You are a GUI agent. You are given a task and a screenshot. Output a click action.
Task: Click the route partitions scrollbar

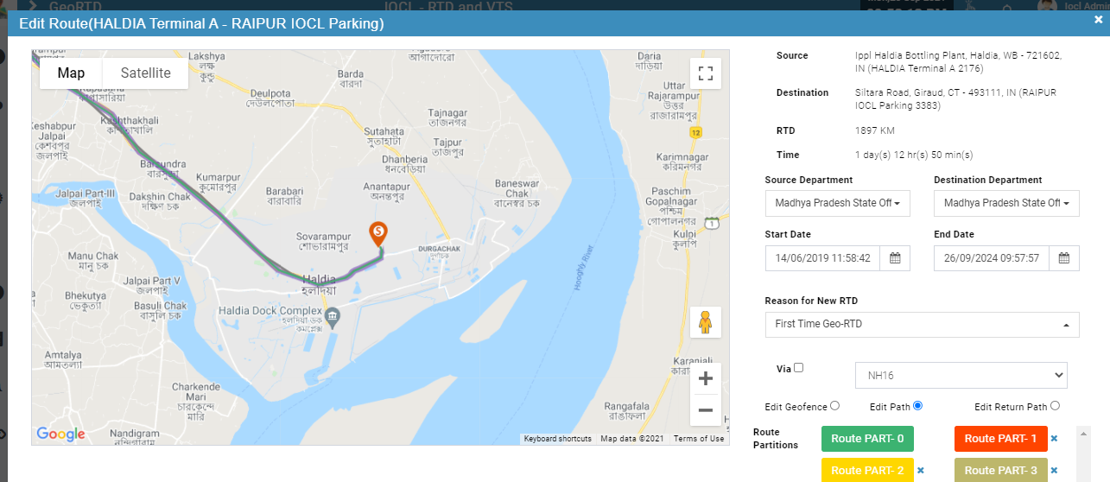pos(1083,454)
